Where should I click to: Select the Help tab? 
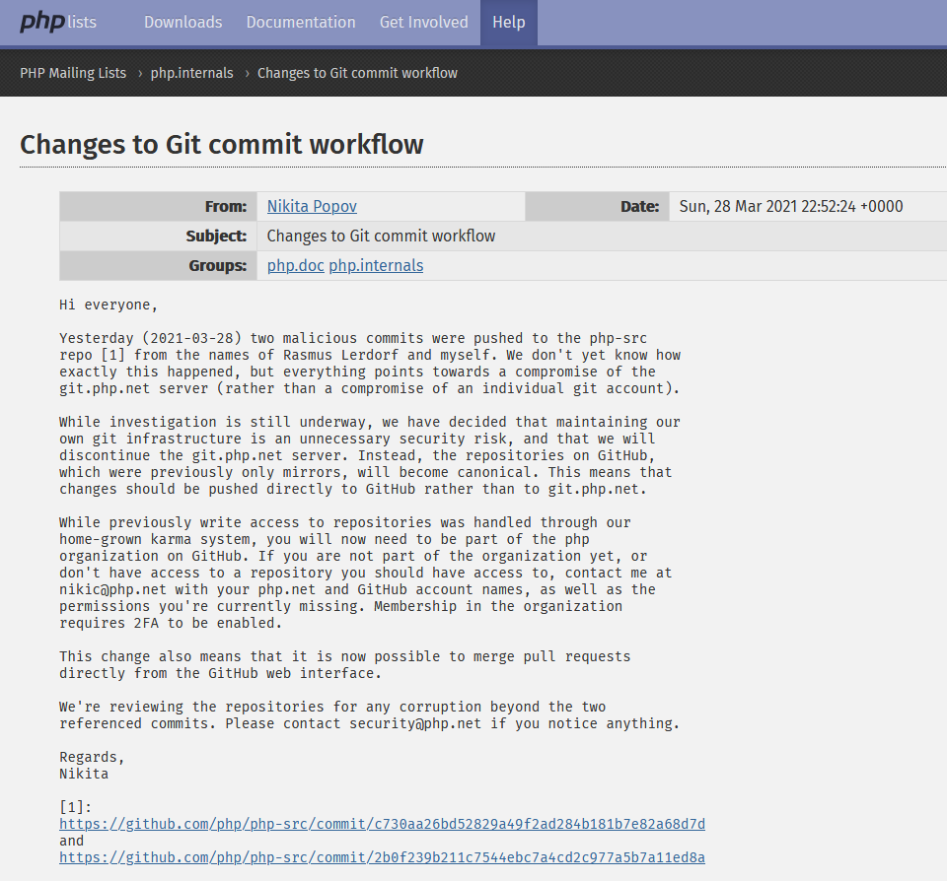pyautogui.click(x=509, y=23)
